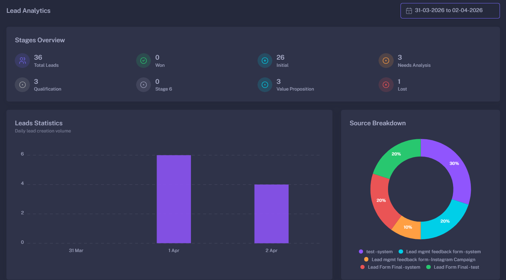Image resolution: width=506 pixels, height=280 pixels.
Task: Click the Value Proposition stage icon
Action: pyautogui.click(x=265, y=85)
